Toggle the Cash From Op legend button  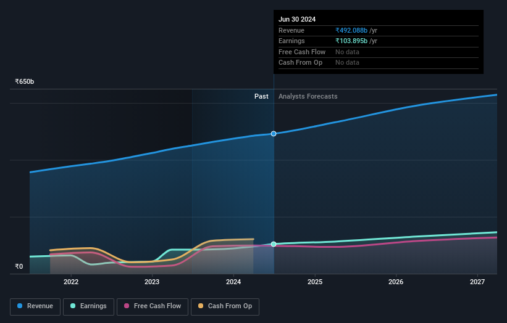pos(225,306)
